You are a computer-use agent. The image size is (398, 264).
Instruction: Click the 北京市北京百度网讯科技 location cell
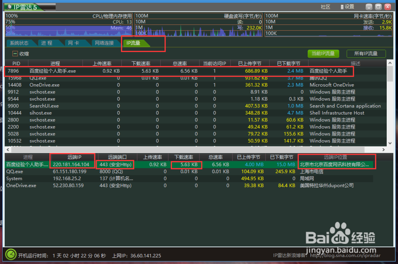(x=334, y=164)
